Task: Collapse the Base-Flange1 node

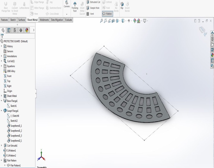Action: [2, 101]
